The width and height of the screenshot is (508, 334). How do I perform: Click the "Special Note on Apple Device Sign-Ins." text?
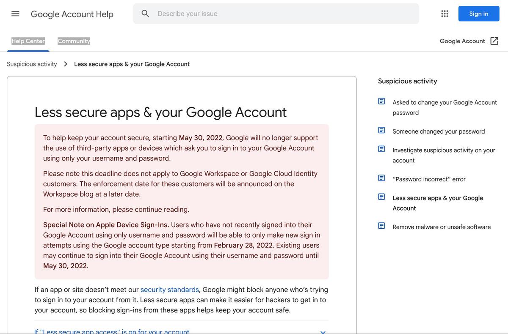[x=106, y=224]
